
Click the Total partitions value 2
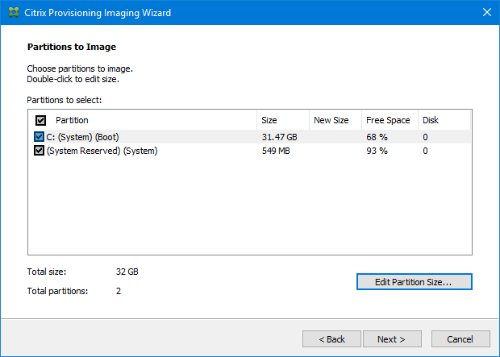119,291
